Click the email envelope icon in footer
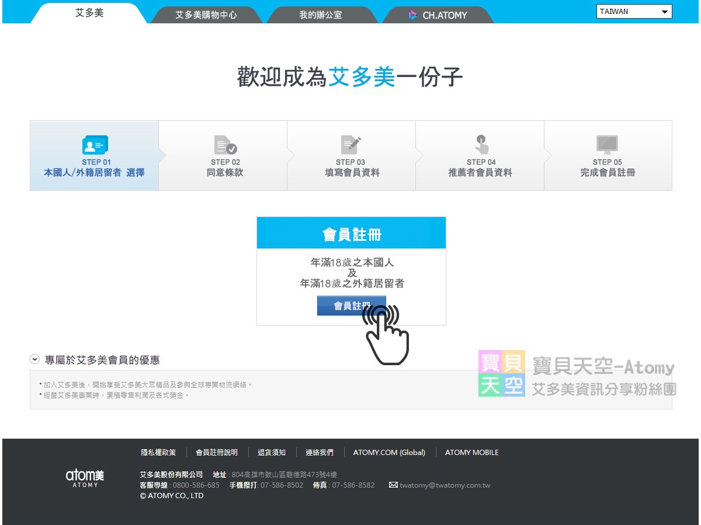The height and width of the screenshot is (525, 701). pyautogui.click(x=393, y=485)
